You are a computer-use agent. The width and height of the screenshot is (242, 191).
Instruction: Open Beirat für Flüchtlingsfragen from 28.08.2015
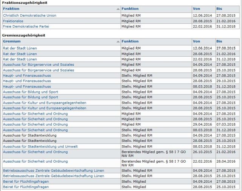coord(26,187)
